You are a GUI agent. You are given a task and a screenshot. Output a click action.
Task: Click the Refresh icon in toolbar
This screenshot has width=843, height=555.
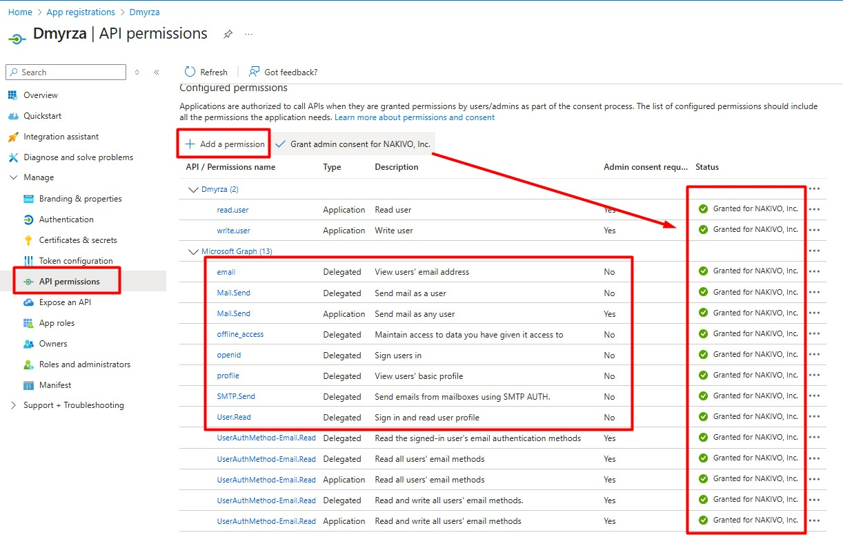[190, 72]
